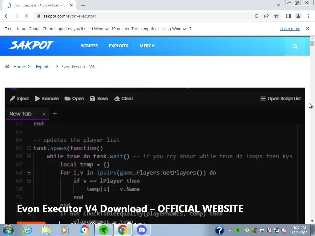
Task: Go to Exploits breadcrumb link
Action: pyautogui.click(x=43, y=67)
